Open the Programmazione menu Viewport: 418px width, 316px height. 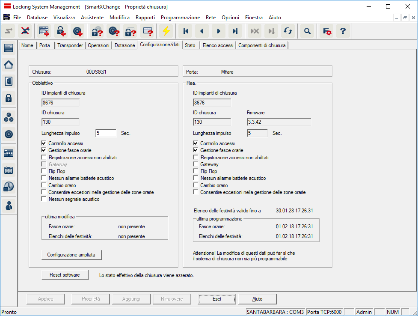tap(180, 18)
